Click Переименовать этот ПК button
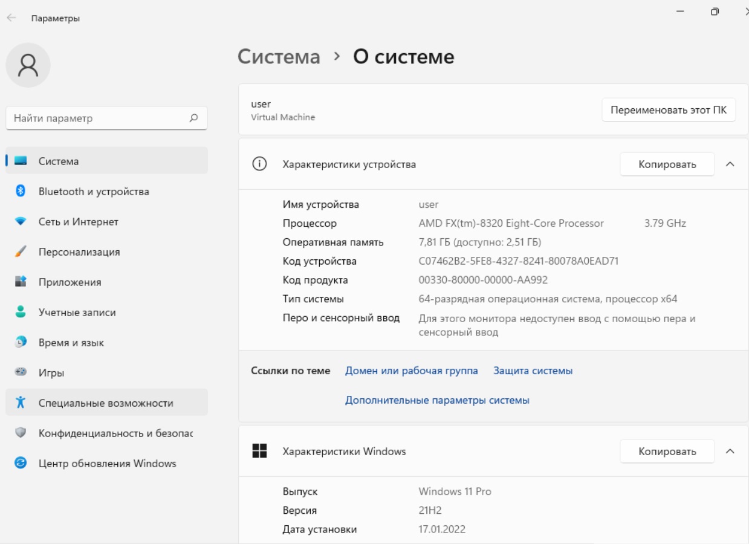The image size is (749, 544). 669,110
